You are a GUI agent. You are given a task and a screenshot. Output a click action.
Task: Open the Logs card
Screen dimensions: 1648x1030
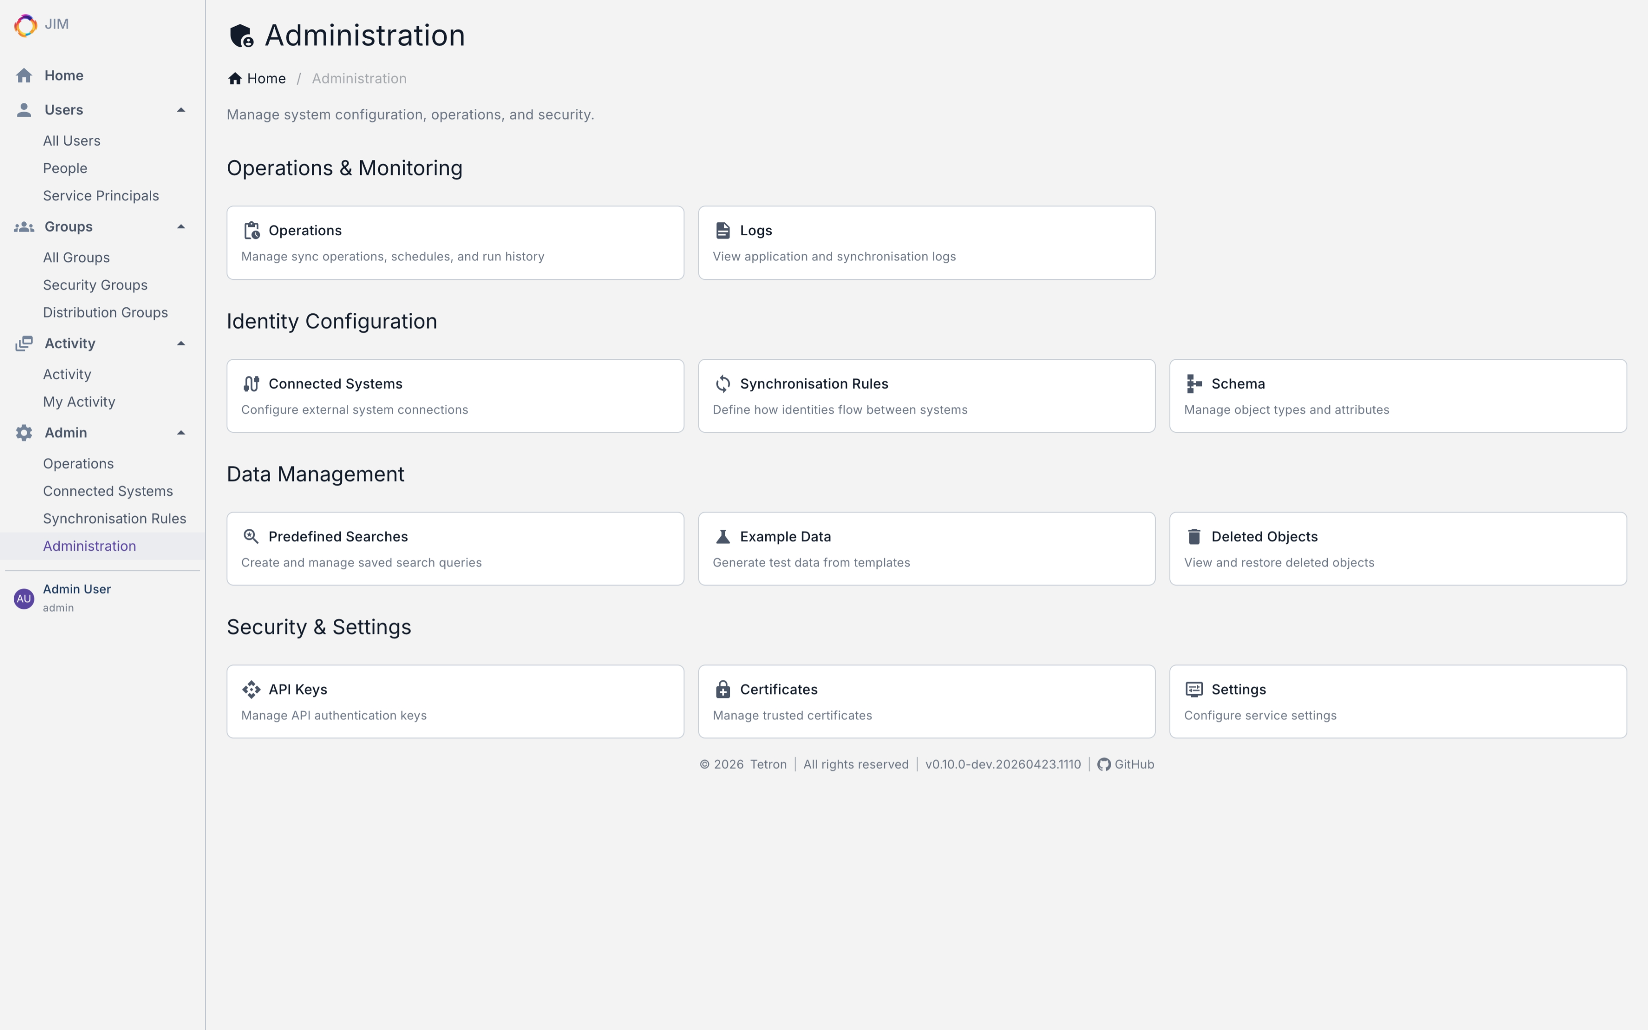point(926,243)
